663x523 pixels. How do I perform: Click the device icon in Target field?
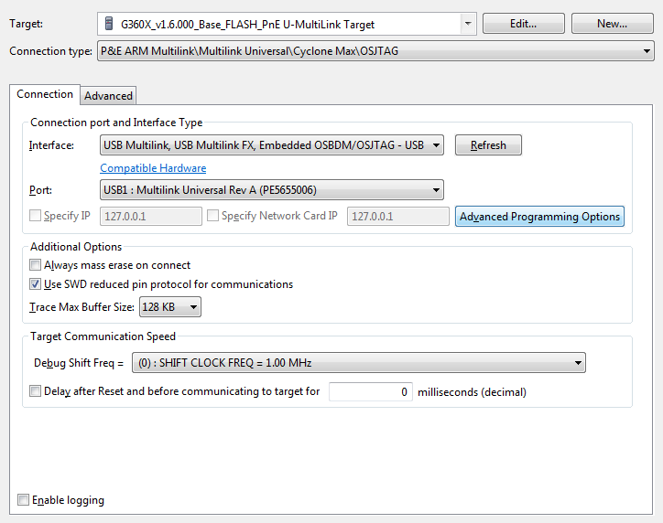tap(109, 24)
